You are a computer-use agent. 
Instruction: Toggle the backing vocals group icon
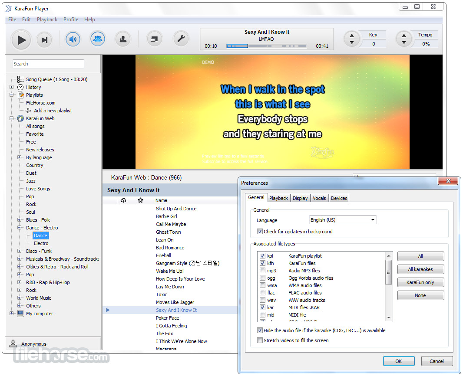(98, 39)
